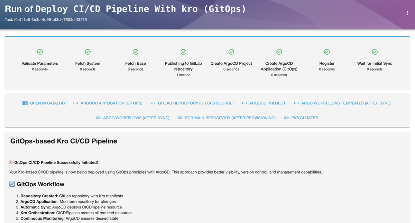The height and width of the screenshot is (223, 415).
Task: Open the ArgoCD Application (GitOps) link
Action: pyautogui.click(x=111, y=103)
